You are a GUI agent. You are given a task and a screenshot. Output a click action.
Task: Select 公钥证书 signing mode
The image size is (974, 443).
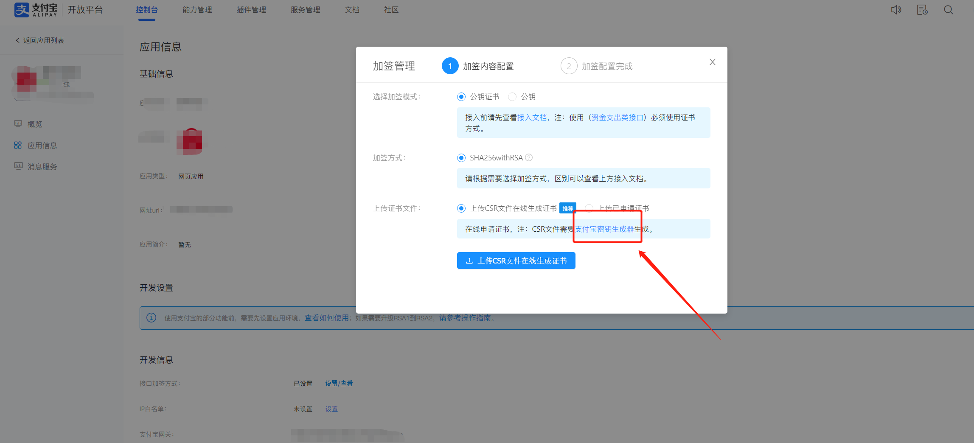[x=461, y=97]
